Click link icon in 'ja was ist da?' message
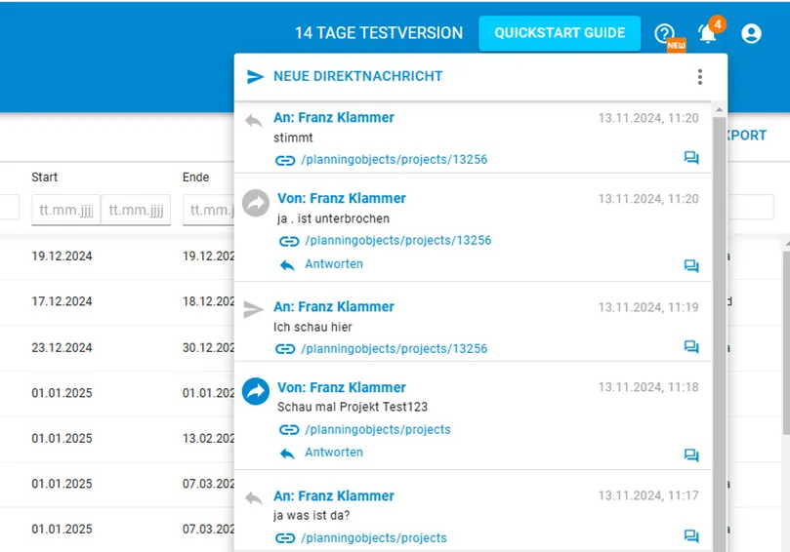 pyautogui.click(x=285, y=538)
